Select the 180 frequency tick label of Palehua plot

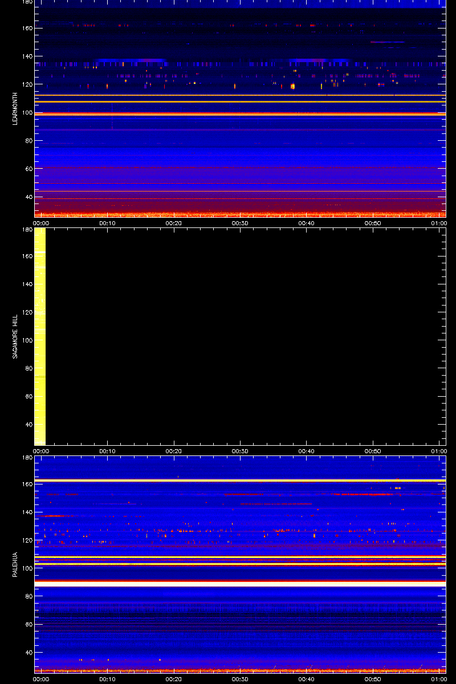(x=27, y=457)
